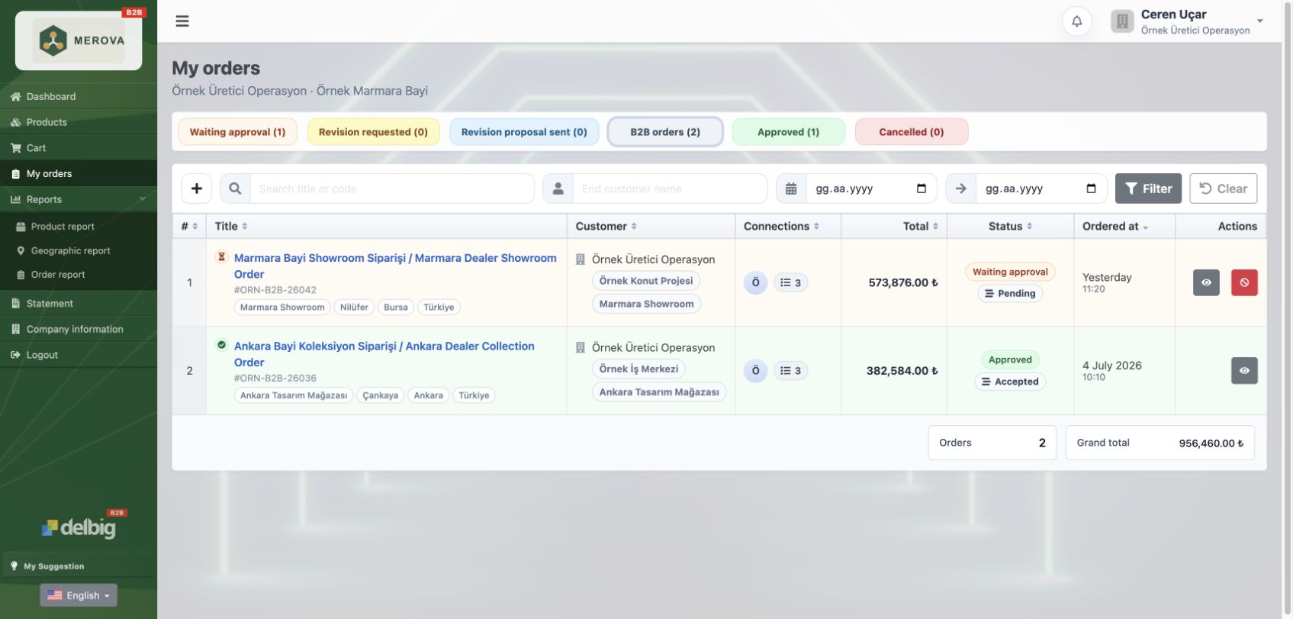The width and height of the screenshot is (1293, 619).
Task: Click the Accepted status badge
Action: tap(1010, 382)
